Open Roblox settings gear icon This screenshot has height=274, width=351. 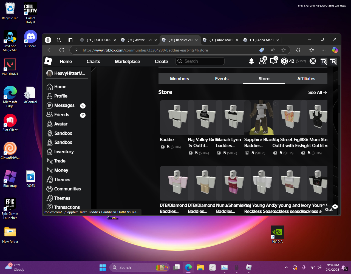click(313, 61)
